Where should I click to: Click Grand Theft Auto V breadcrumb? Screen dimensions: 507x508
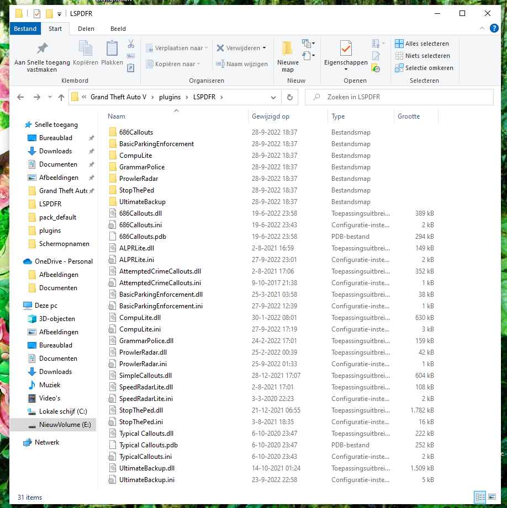(x=118, y=97)
